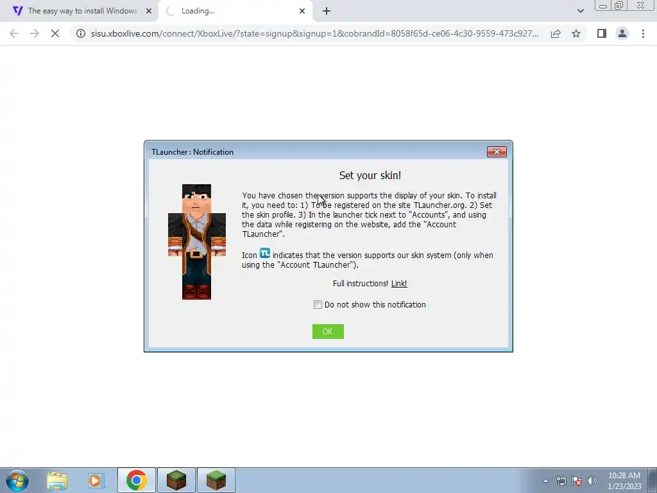This screenshot has height=493, width=657.
Task: Minimize the Chrome browser window
Action: pos(603,5)
